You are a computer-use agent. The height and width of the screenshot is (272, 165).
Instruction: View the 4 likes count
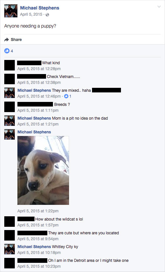[x=12, y=51]
